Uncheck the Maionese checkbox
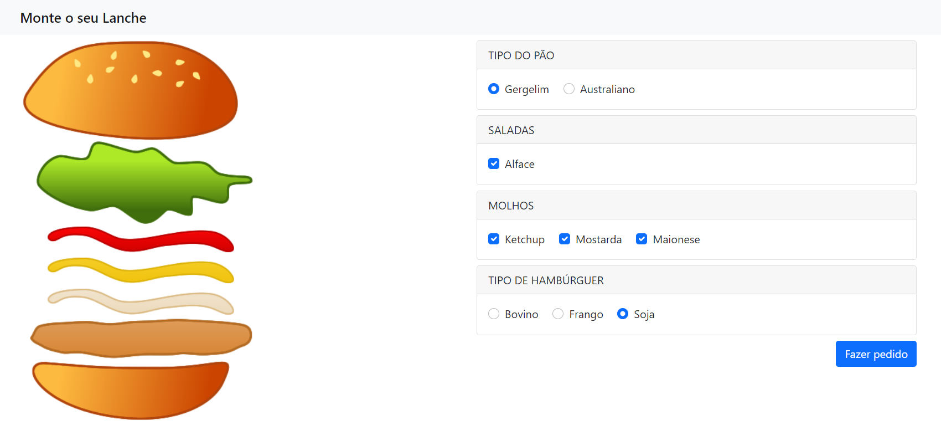The image size is (941, 425). 642,239
